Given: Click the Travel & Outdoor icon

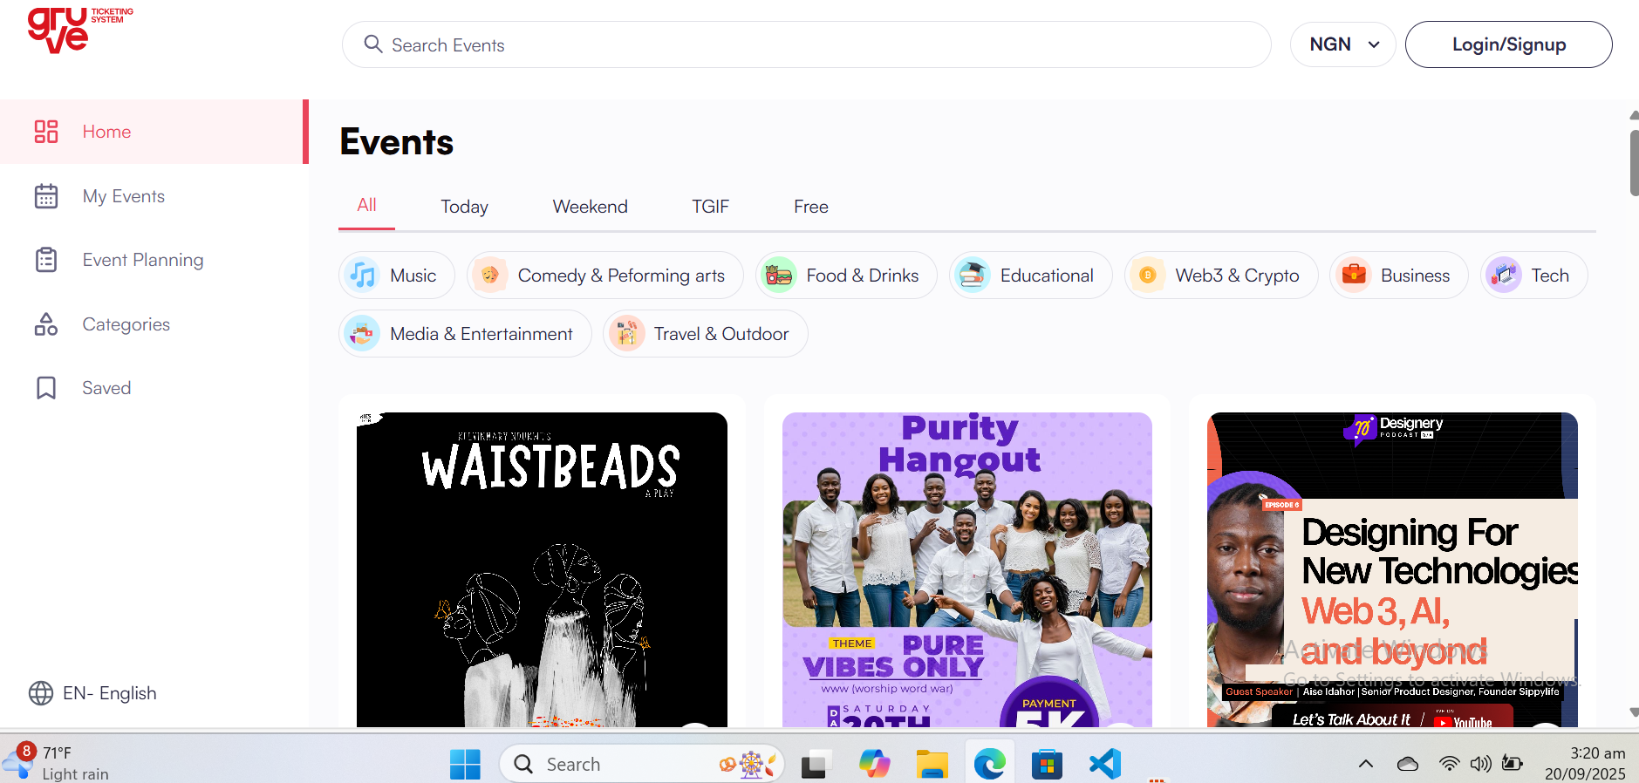Looking at the screenshot, I should pos(626,334).
